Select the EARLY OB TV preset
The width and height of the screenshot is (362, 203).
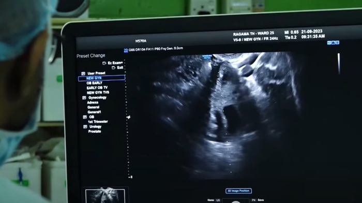(97, 88)
